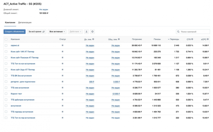Viewport: 213px width, 132px height.
Task: Toggle the select-all campaigns checkbox
Action: click(x=6, y=39)
